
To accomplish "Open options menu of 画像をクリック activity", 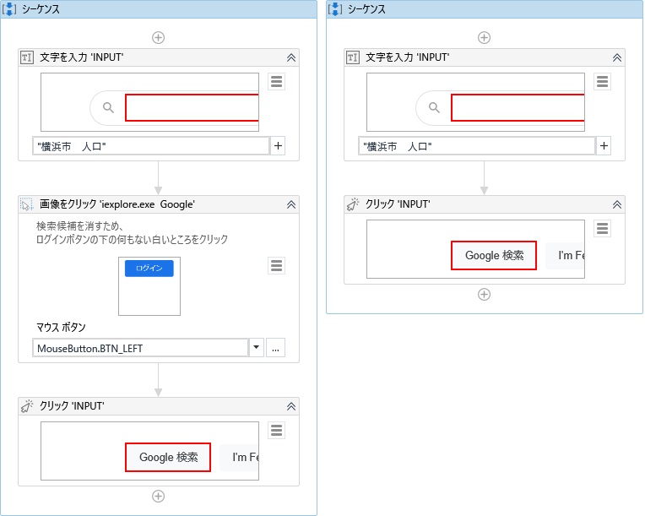I will click(276, 266).
